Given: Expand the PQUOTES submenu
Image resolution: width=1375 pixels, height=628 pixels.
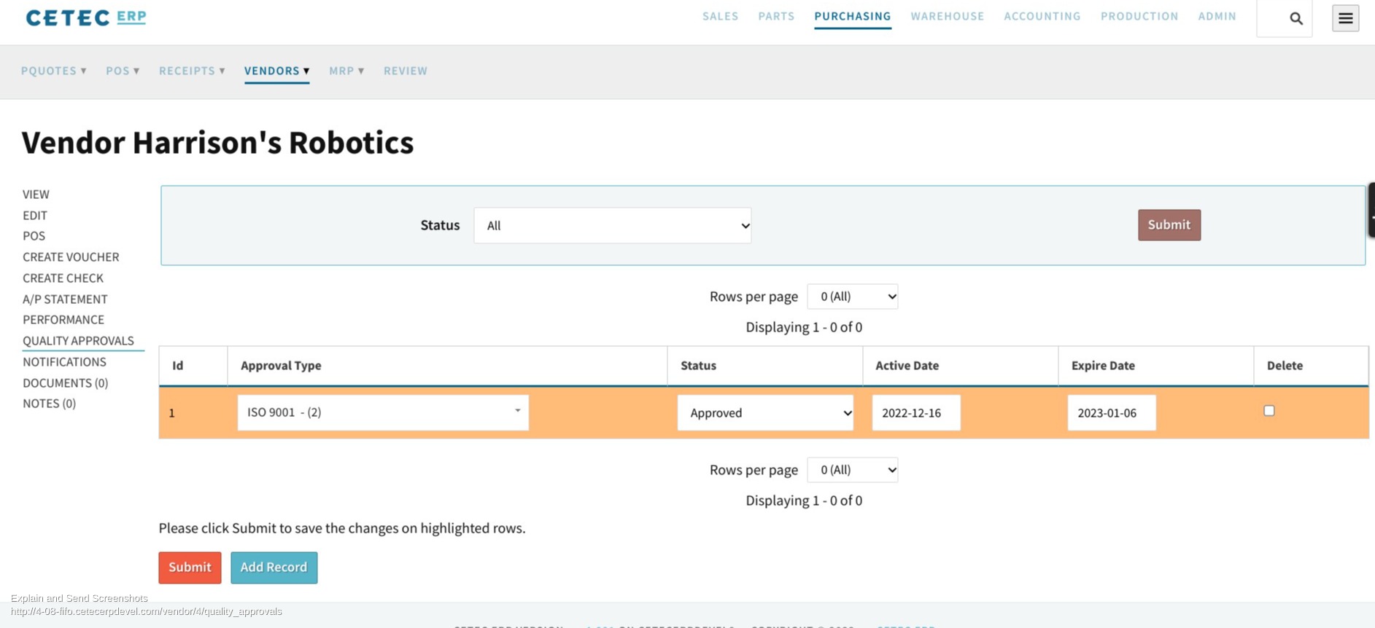Looking at the screenshot, I should pyautogui.click(x=54, y=71).
